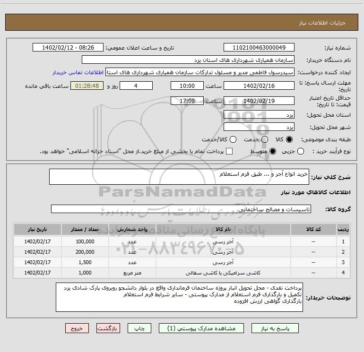Click آجر رسی in row 1
The width and height of the screenshot is (364, 352).
coord(223,242)
